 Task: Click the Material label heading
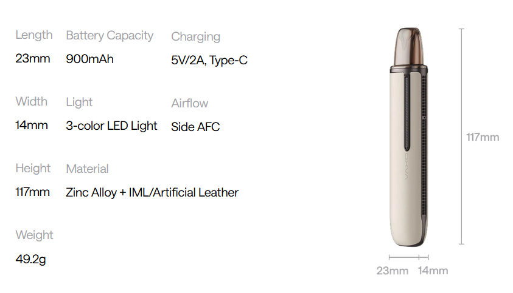point(87,169)
